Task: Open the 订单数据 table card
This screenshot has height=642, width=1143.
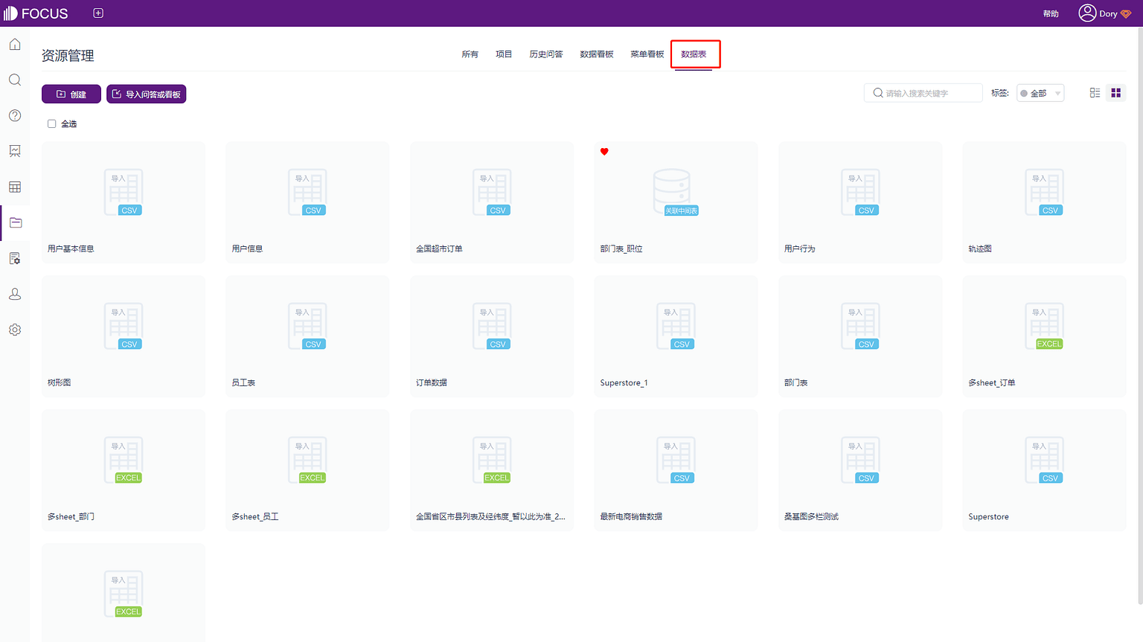Action: (x=492, y=336)
